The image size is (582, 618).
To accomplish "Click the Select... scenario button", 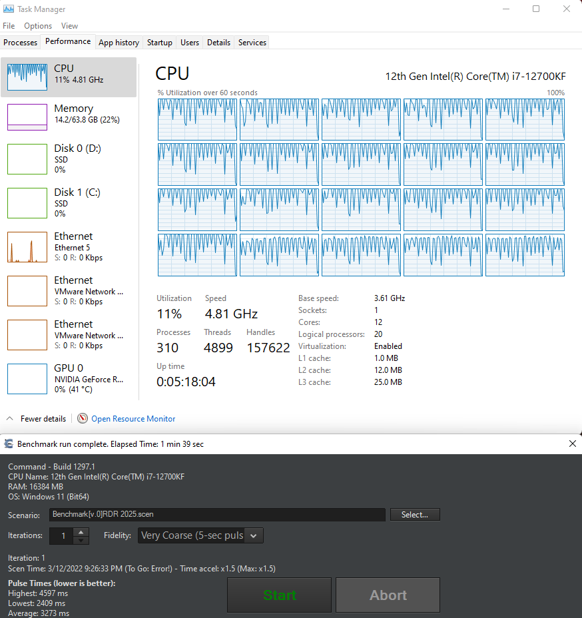I will (x=415, y=514).
